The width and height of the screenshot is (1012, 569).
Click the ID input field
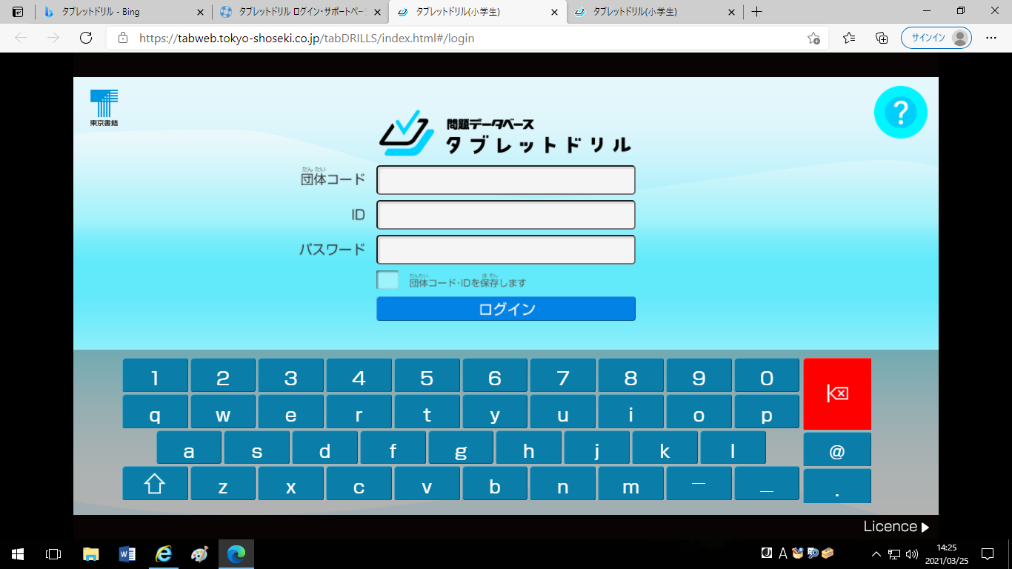click(506, 215)
